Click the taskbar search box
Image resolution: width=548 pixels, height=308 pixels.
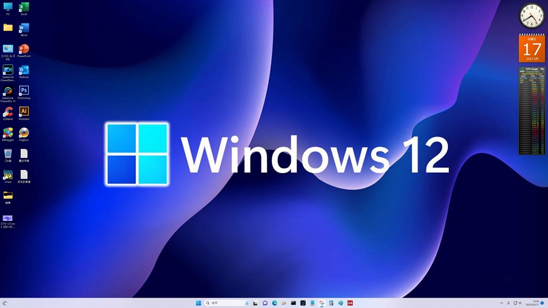227,303
